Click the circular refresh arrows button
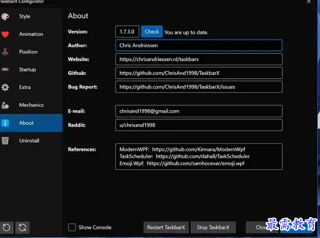This screenshot has height=238, width=320. tap(22, 227)
